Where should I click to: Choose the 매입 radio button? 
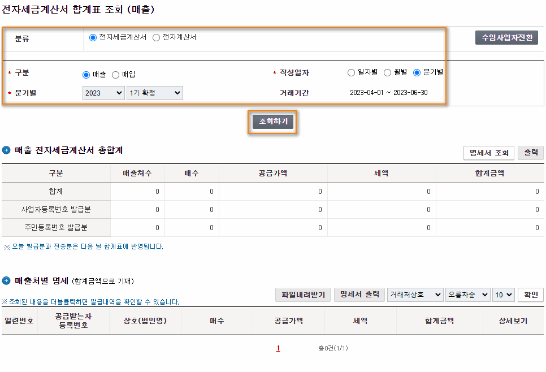coord(116,75)
